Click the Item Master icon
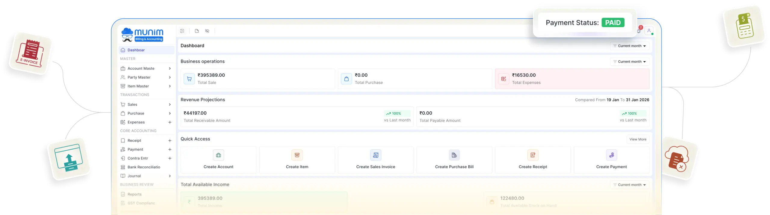The width and height of the screenshot is (770, 215). click(123, 86)
